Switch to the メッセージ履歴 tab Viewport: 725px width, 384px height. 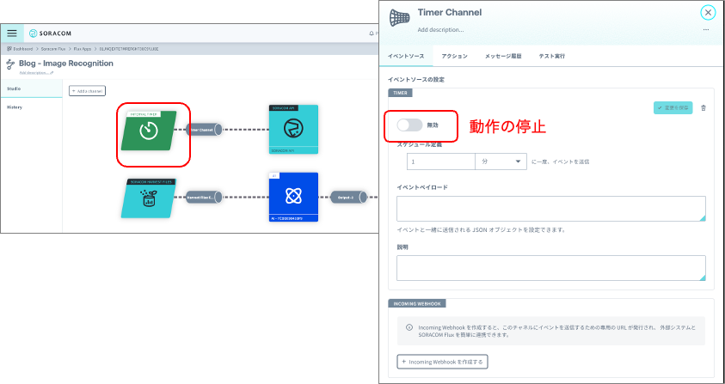click(503, 57)
